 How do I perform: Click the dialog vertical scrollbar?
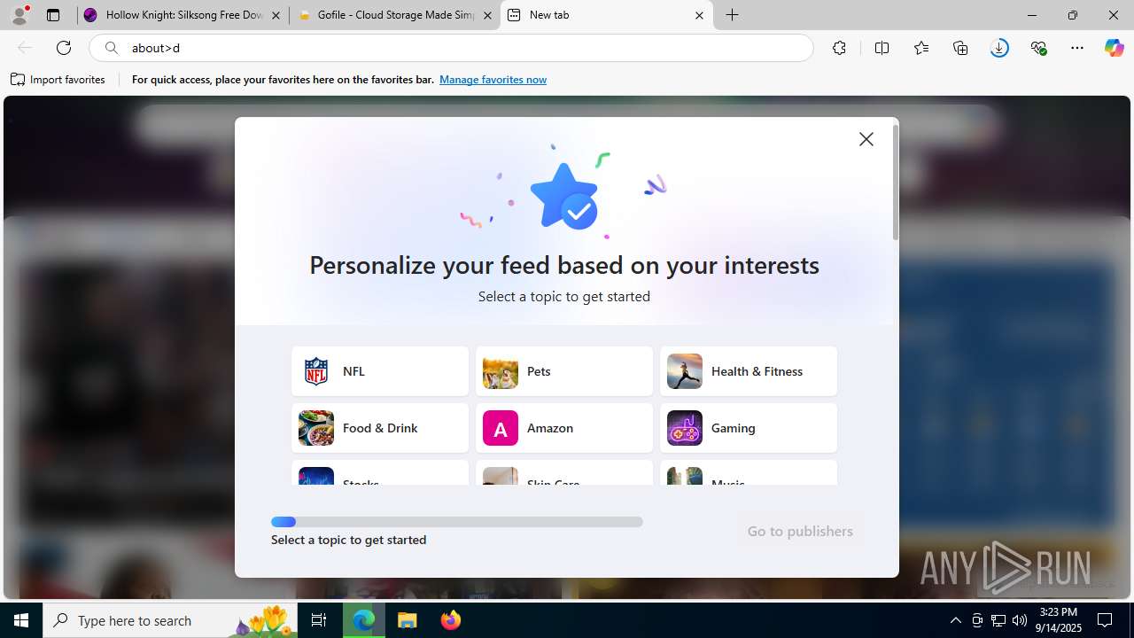895,183
